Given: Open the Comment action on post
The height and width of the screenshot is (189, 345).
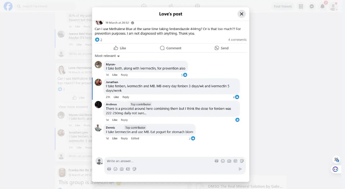Looking at the screenshot, I should tap(171, 48).
